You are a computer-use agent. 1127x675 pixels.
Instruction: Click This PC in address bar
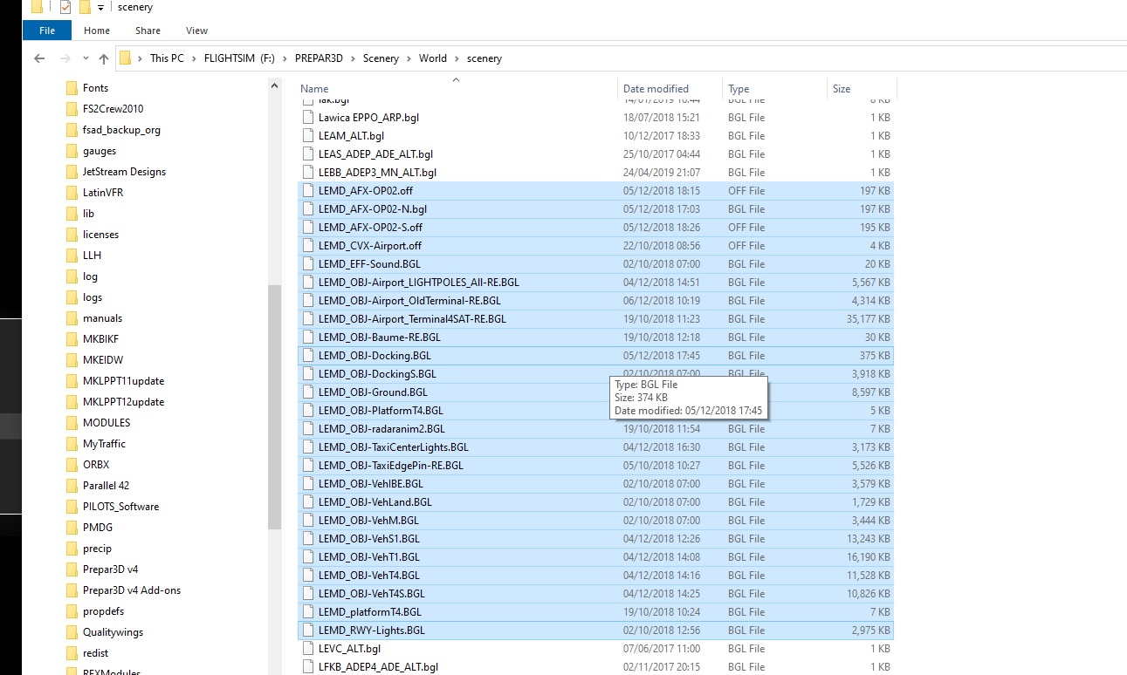click(x=167, y=58)
